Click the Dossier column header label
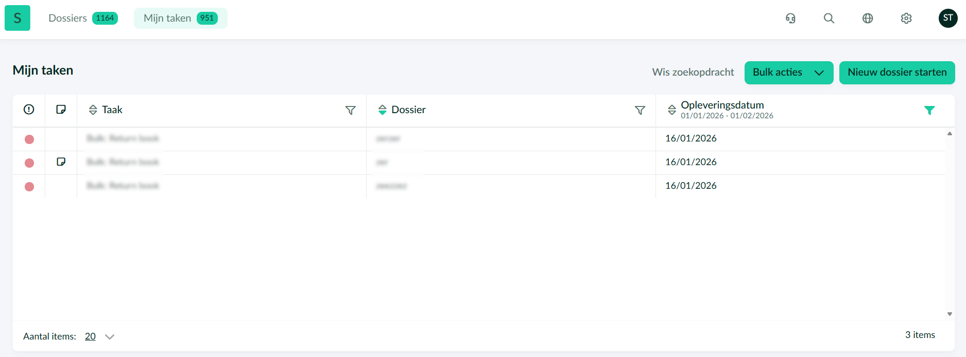This screenshot has width=966, height=357. click(x=408, y=110)
